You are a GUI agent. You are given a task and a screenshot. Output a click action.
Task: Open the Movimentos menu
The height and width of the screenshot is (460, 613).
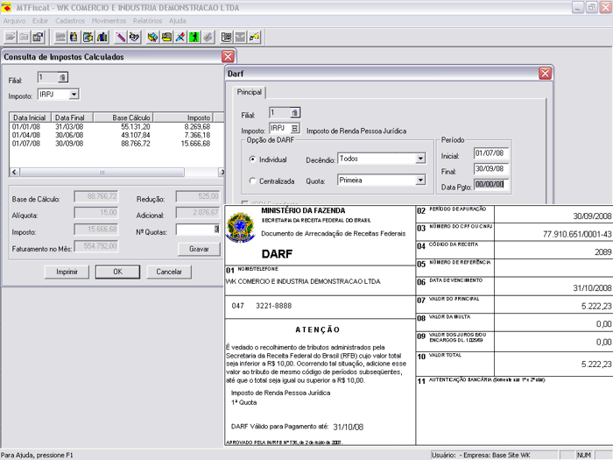coord(109,20)
